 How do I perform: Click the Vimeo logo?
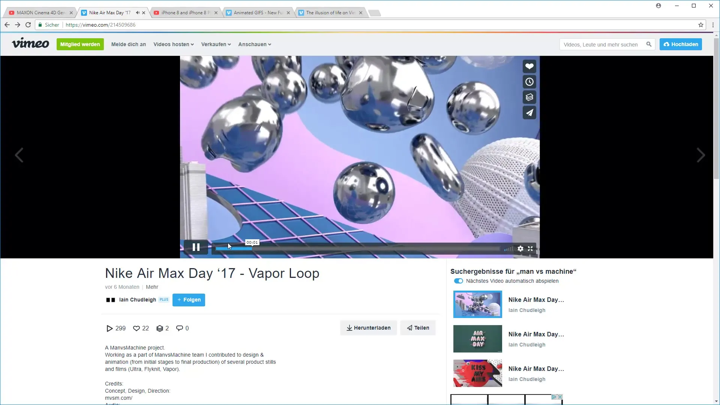30,43
